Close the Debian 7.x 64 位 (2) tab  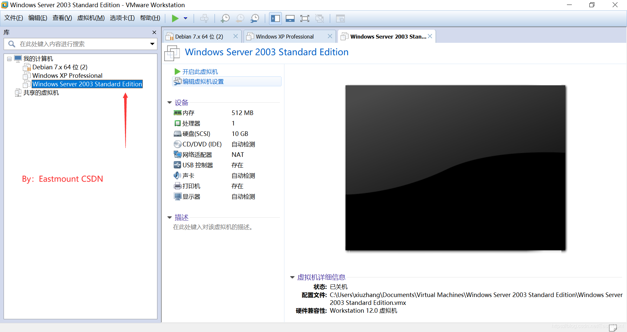235,36
